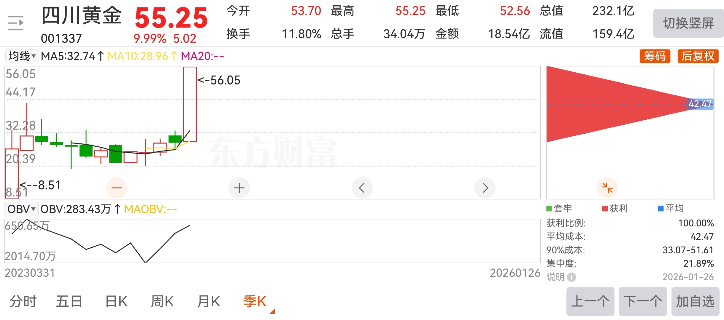The height and width of the screenshot is (320, 724).
Task: Open the 均线 indicator dropdown
Action: pyautogui.click(x=22, y=56)
